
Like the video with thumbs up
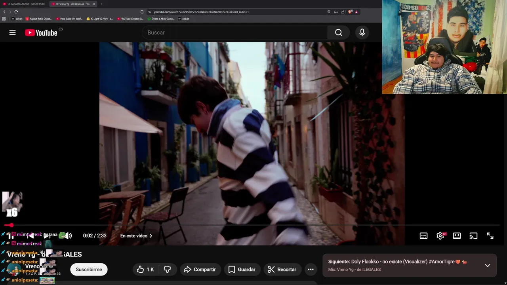coord(145,270)
